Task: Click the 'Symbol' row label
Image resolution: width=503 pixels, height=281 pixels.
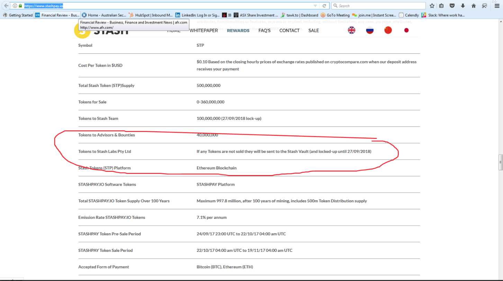Action: pyautogui.click(x=85, y=45)
